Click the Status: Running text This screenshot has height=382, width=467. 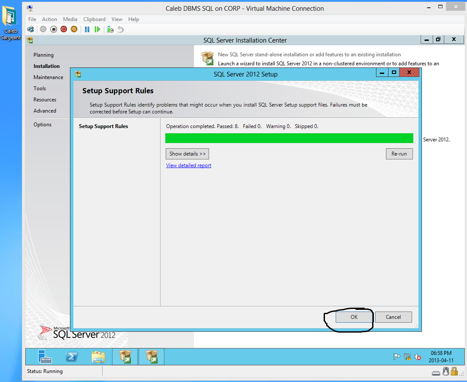[45, 371]
